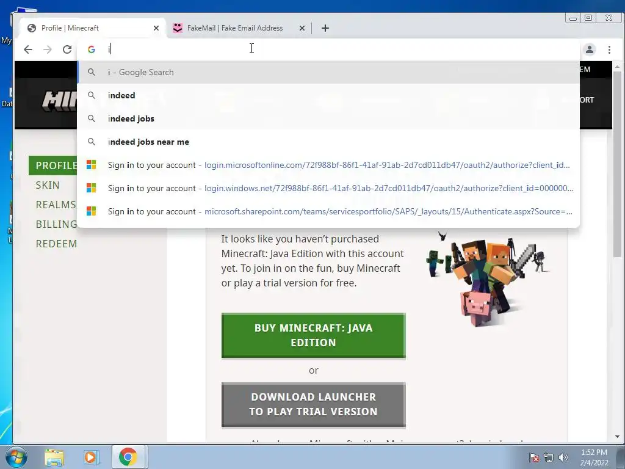Click search icon beside 'indeed jobs'

(x=92, y=118)
